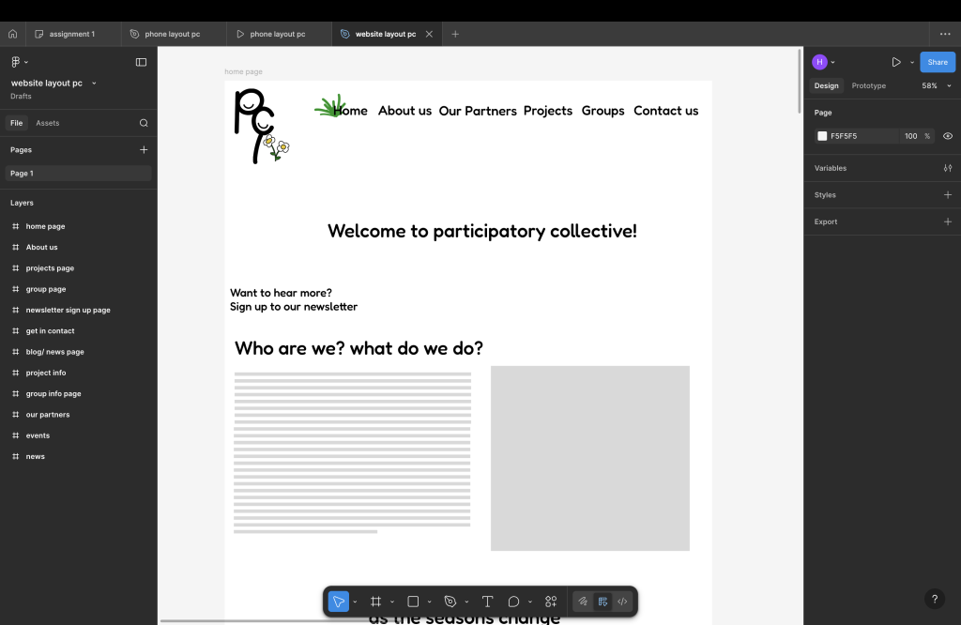The width and height of the screenshot is (961, 625).
Task: Click the Help question mark button
Action: point(934,599)
